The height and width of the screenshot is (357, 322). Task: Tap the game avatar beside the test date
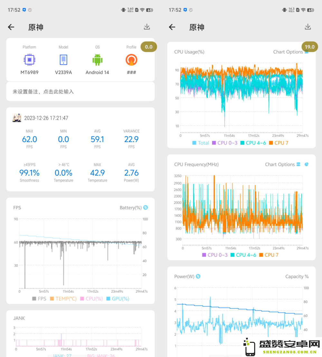click(17, 118)
